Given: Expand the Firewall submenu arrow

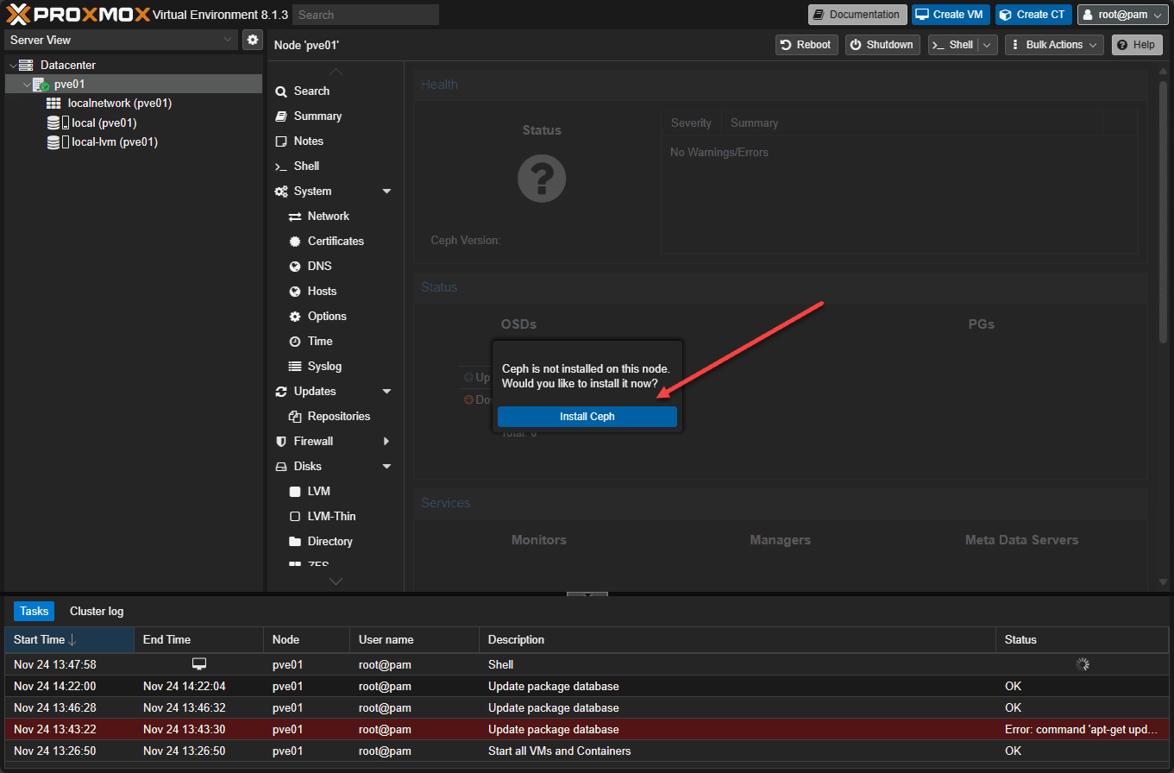Looking at the screenshot, I should (x=386, y=442).
